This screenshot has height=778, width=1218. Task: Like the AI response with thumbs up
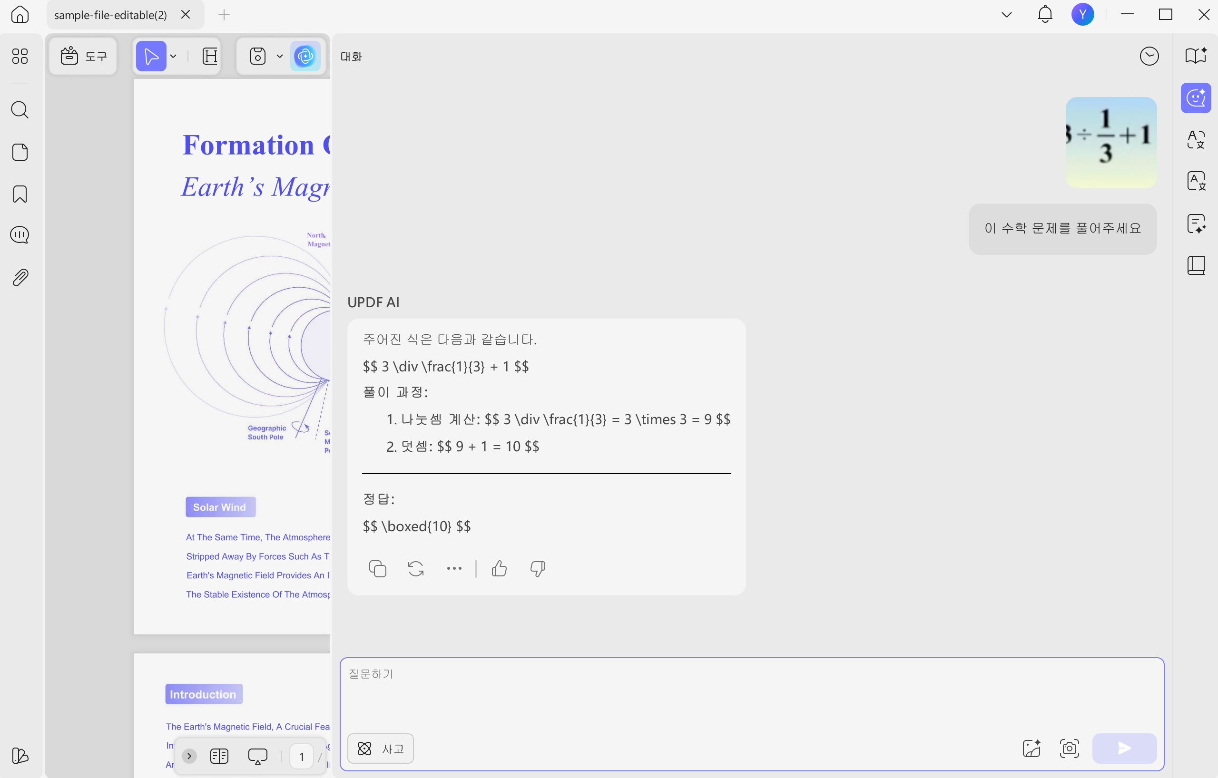click(499, 569)
